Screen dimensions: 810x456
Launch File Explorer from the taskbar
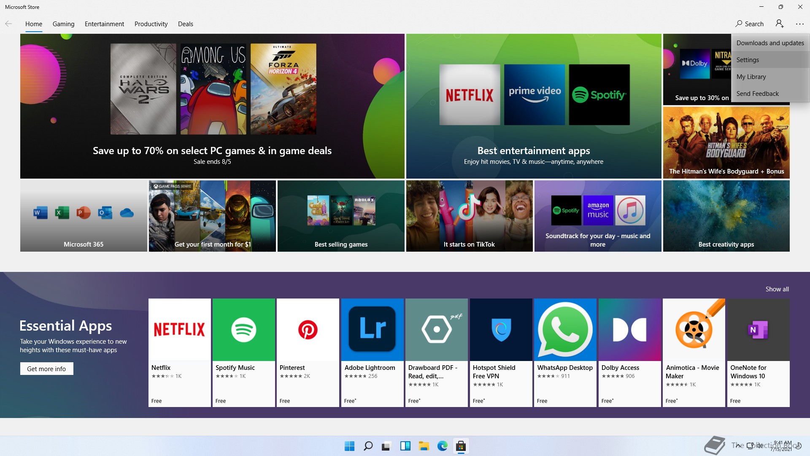pyautogui.click(x=424, y=446)
